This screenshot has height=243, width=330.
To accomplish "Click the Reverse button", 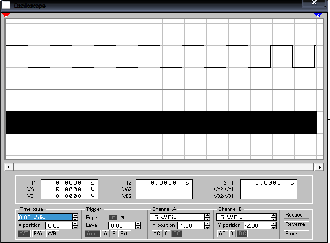I will coord(296,224).
